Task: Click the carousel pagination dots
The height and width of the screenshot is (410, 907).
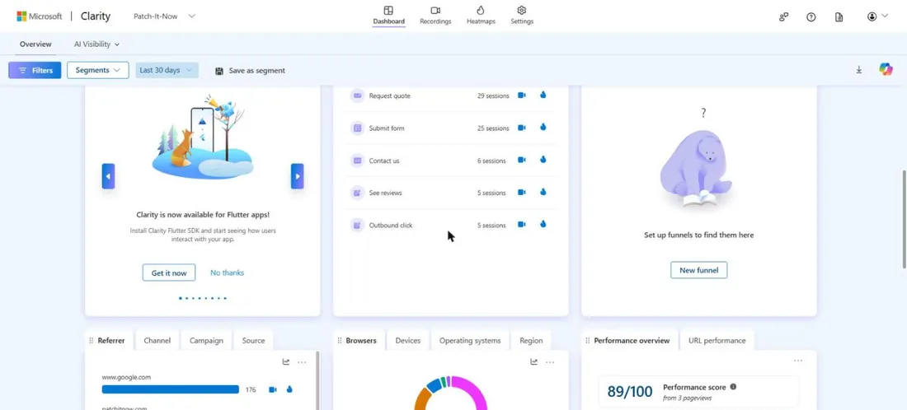Action: click(203, 298)
